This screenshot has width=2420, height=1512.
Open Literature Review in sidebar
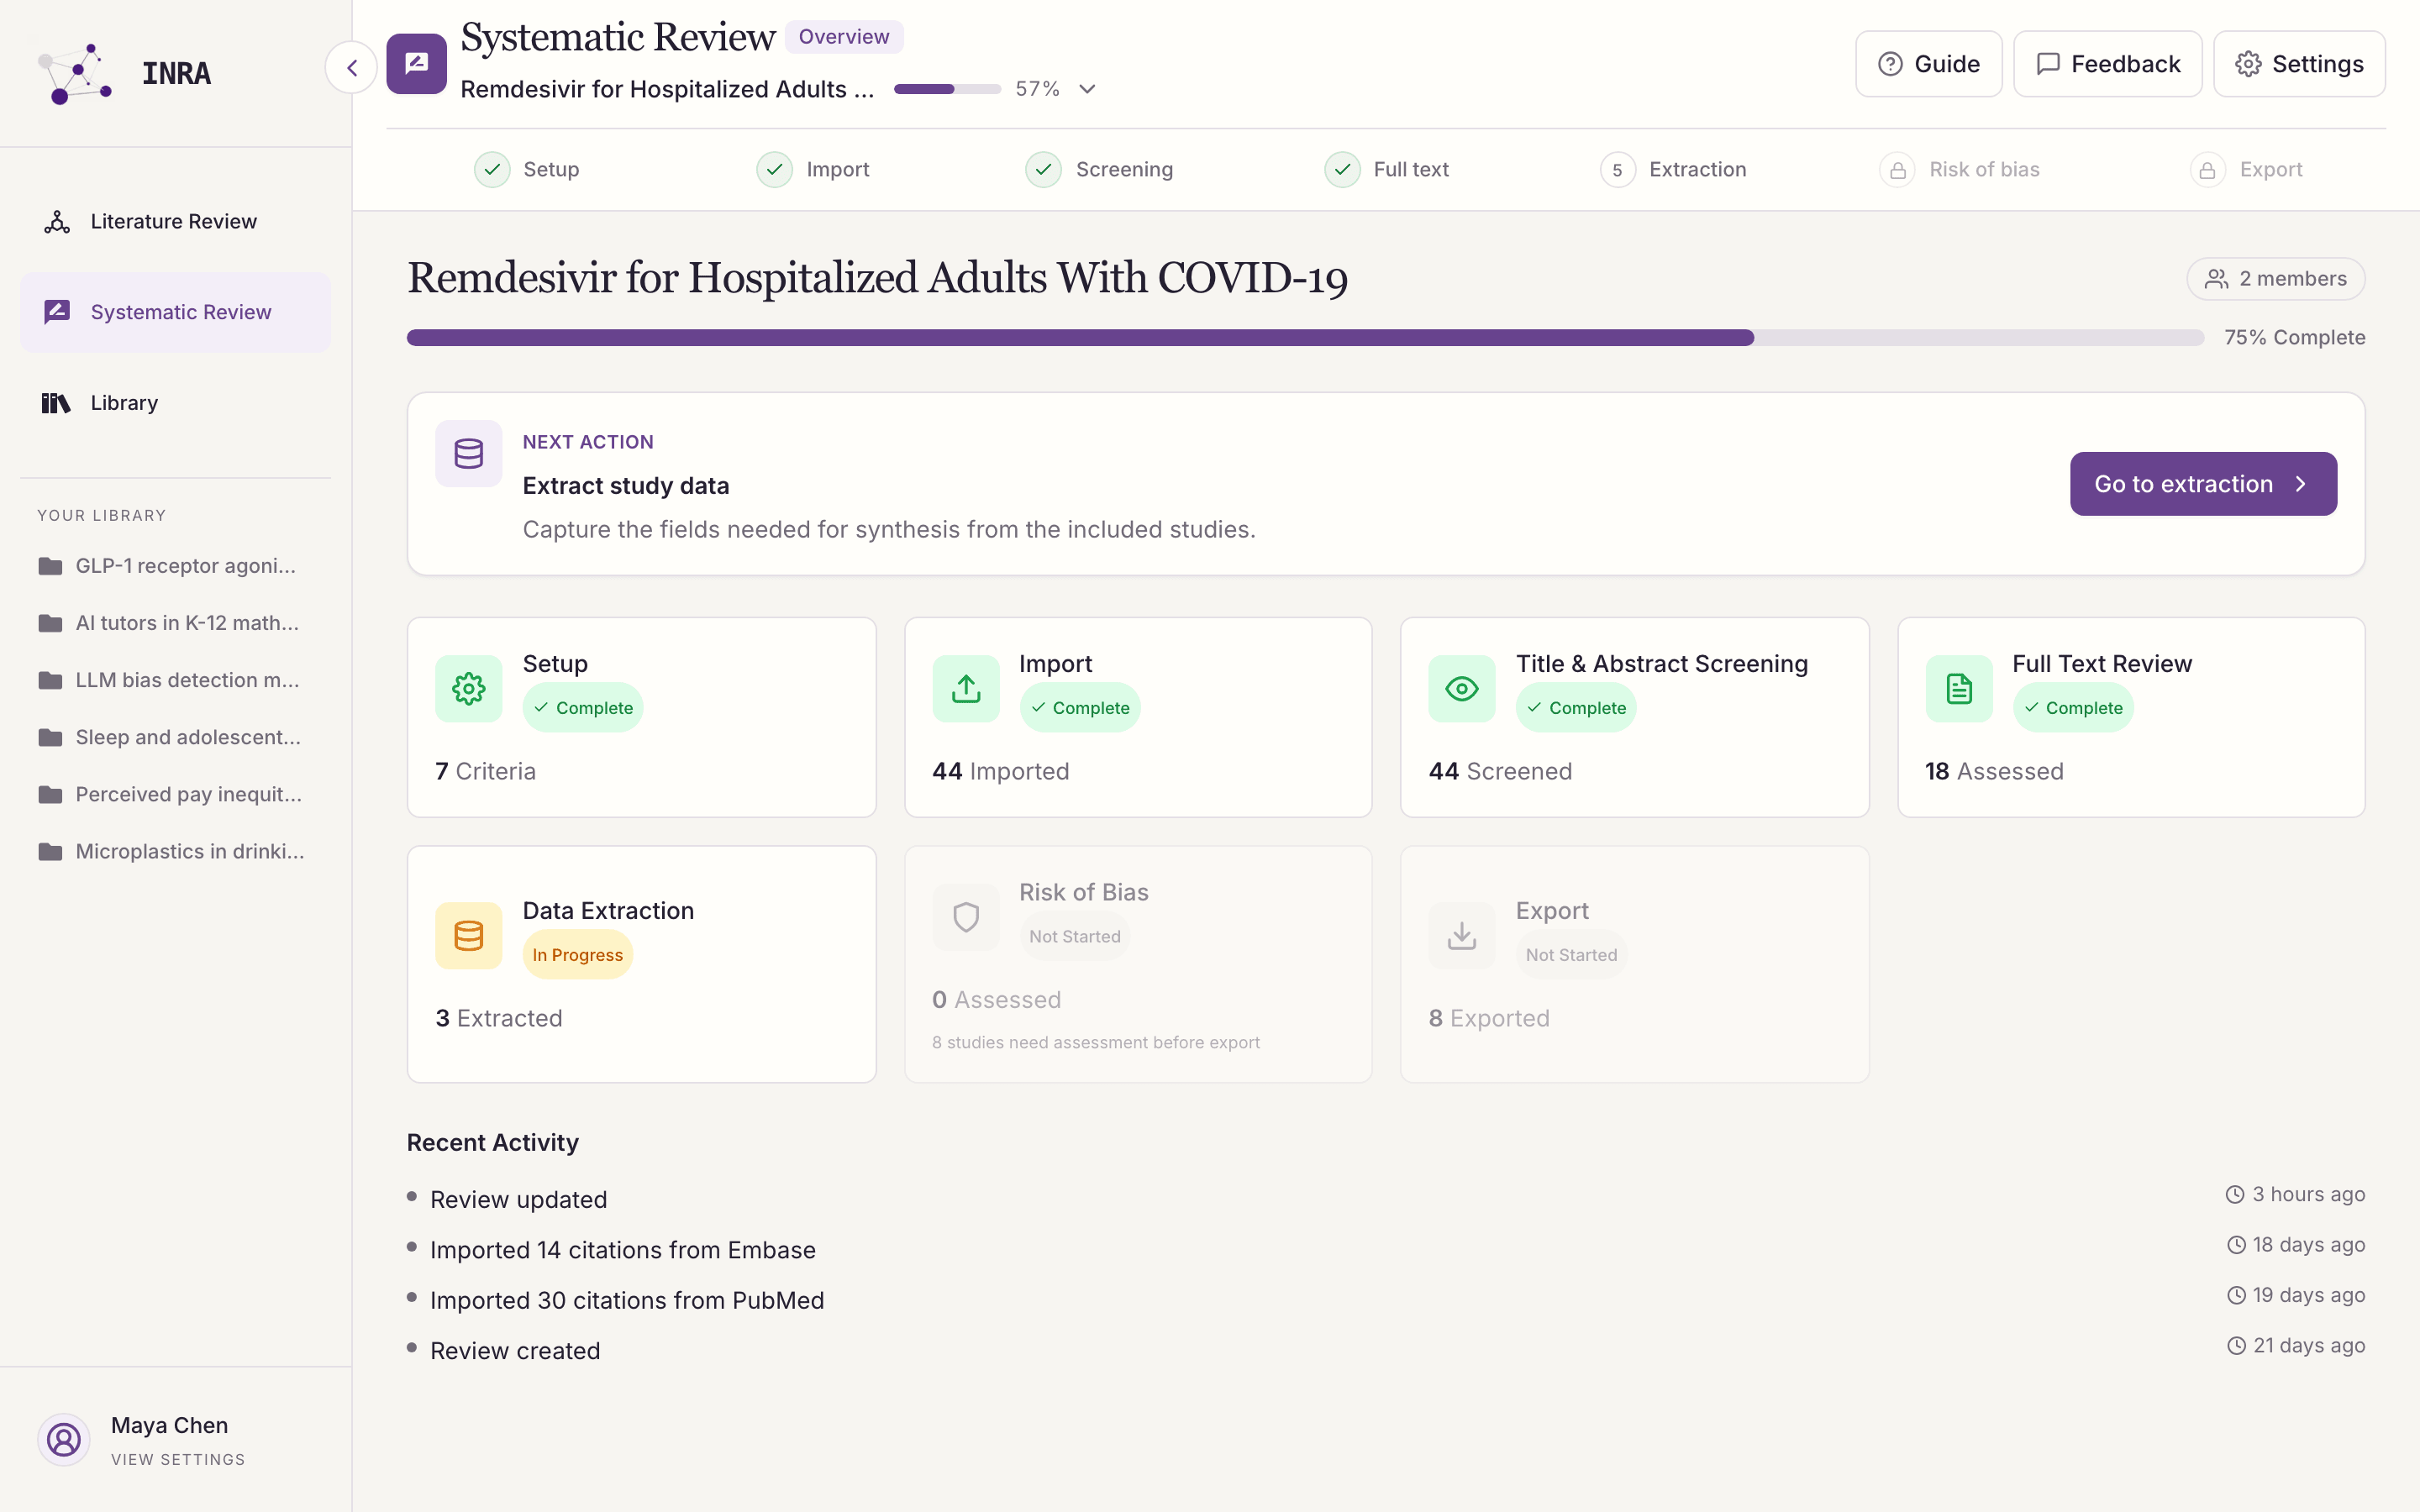[175, 221]
